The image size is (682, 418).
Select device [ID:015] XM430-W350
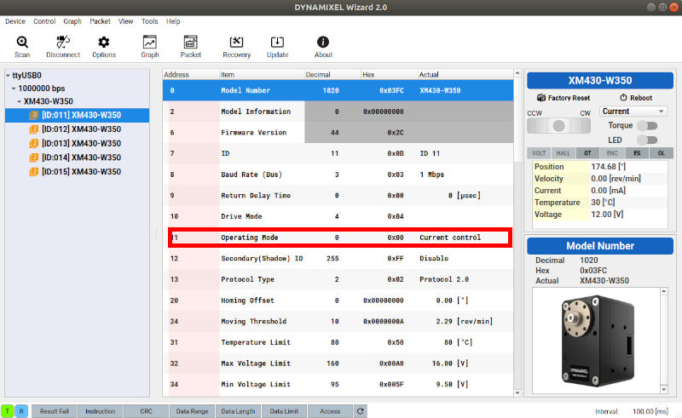coord(77,172)
